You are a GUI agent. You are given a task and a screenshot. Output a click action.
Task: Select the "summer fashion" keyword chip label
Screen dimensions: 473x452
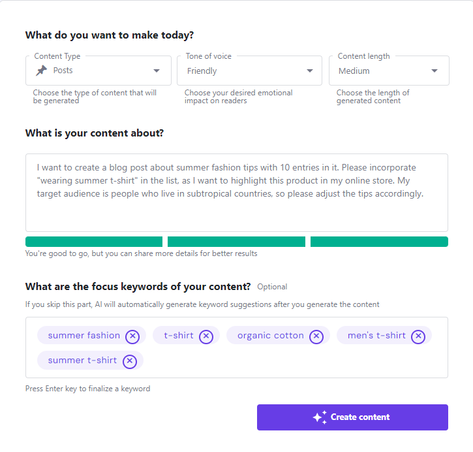coord(84,336)
